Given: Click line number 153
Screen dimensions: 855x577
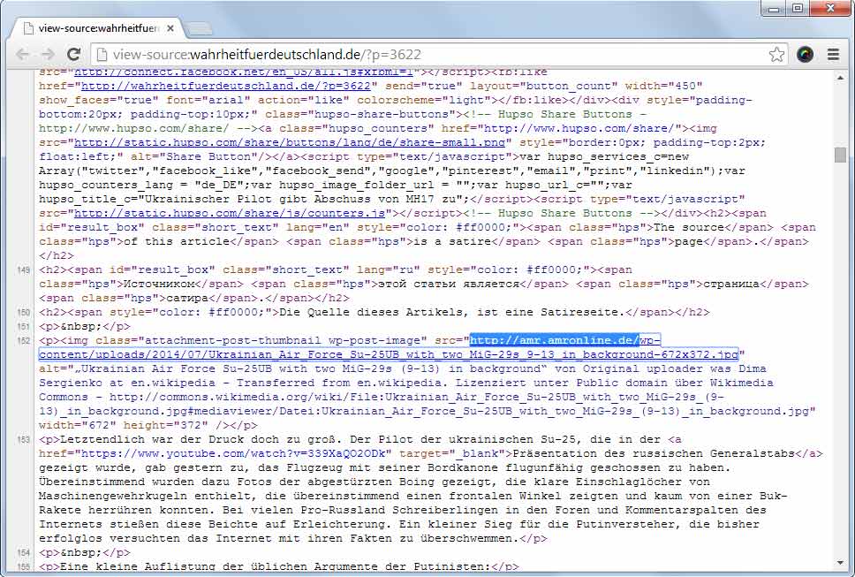Looking at the screenshot, I should point(24,439).
